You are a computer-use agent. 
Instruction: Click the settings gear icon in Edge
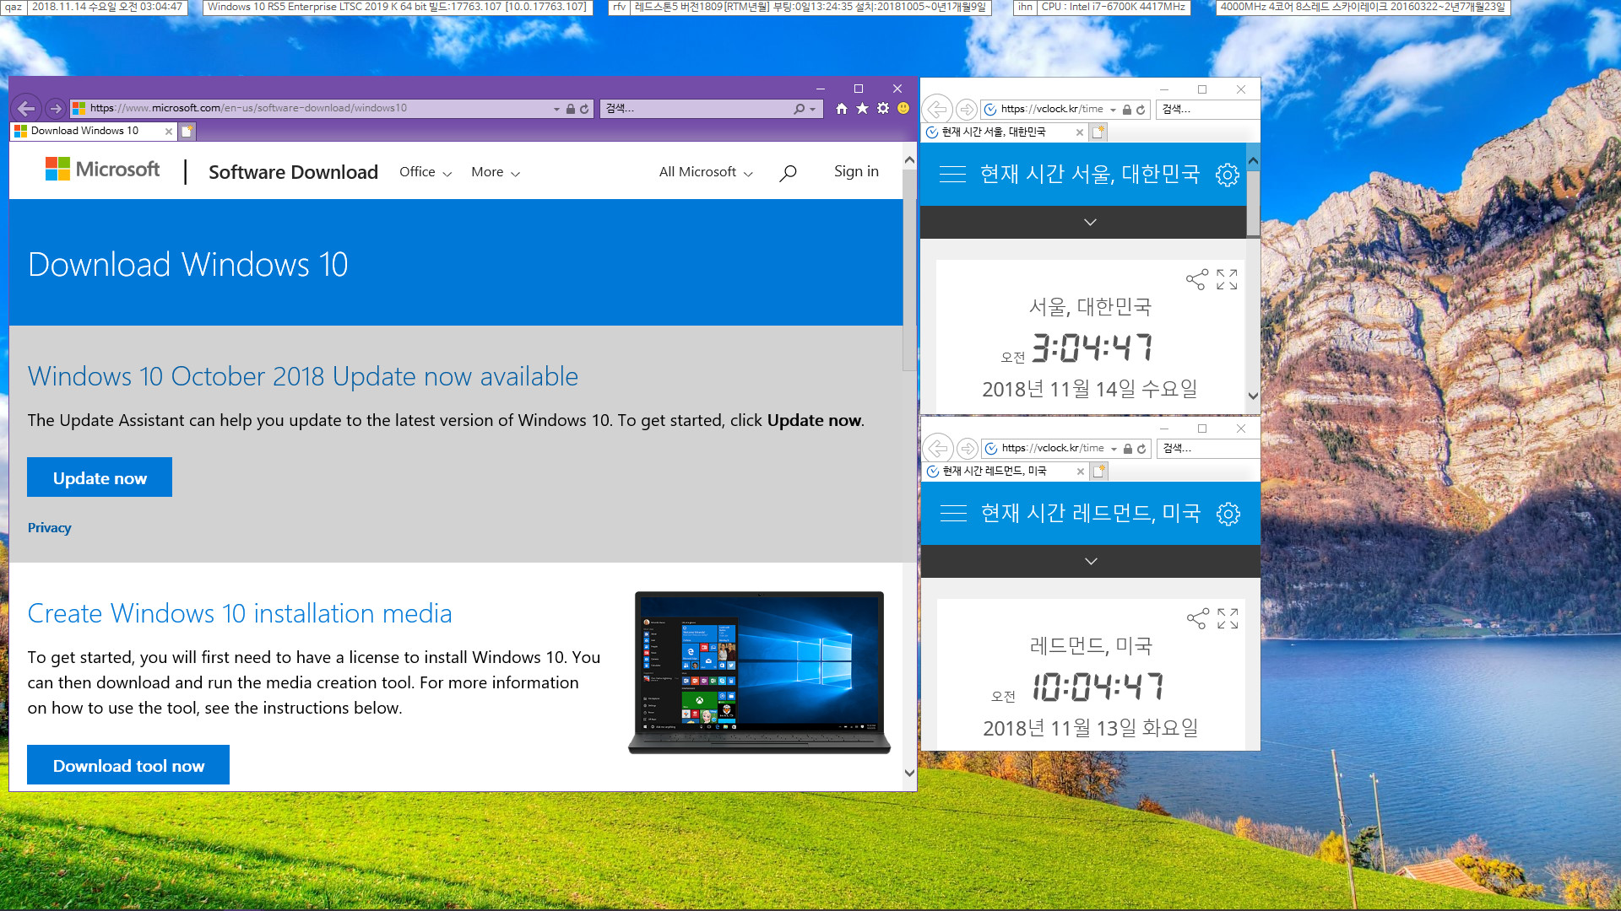click(x=883, y=108)
